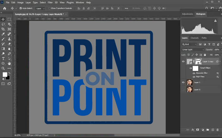222x138 pixels.
Task: Click the white foreground color swatch
Action: [5, 75]
